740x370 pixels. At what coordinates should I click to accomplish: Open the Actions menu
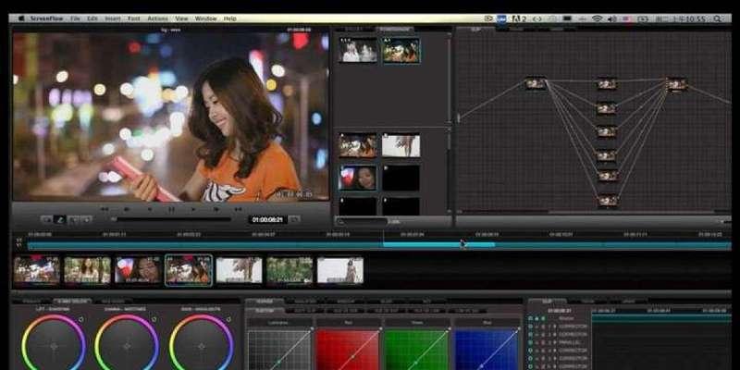(x=157, y=18)
